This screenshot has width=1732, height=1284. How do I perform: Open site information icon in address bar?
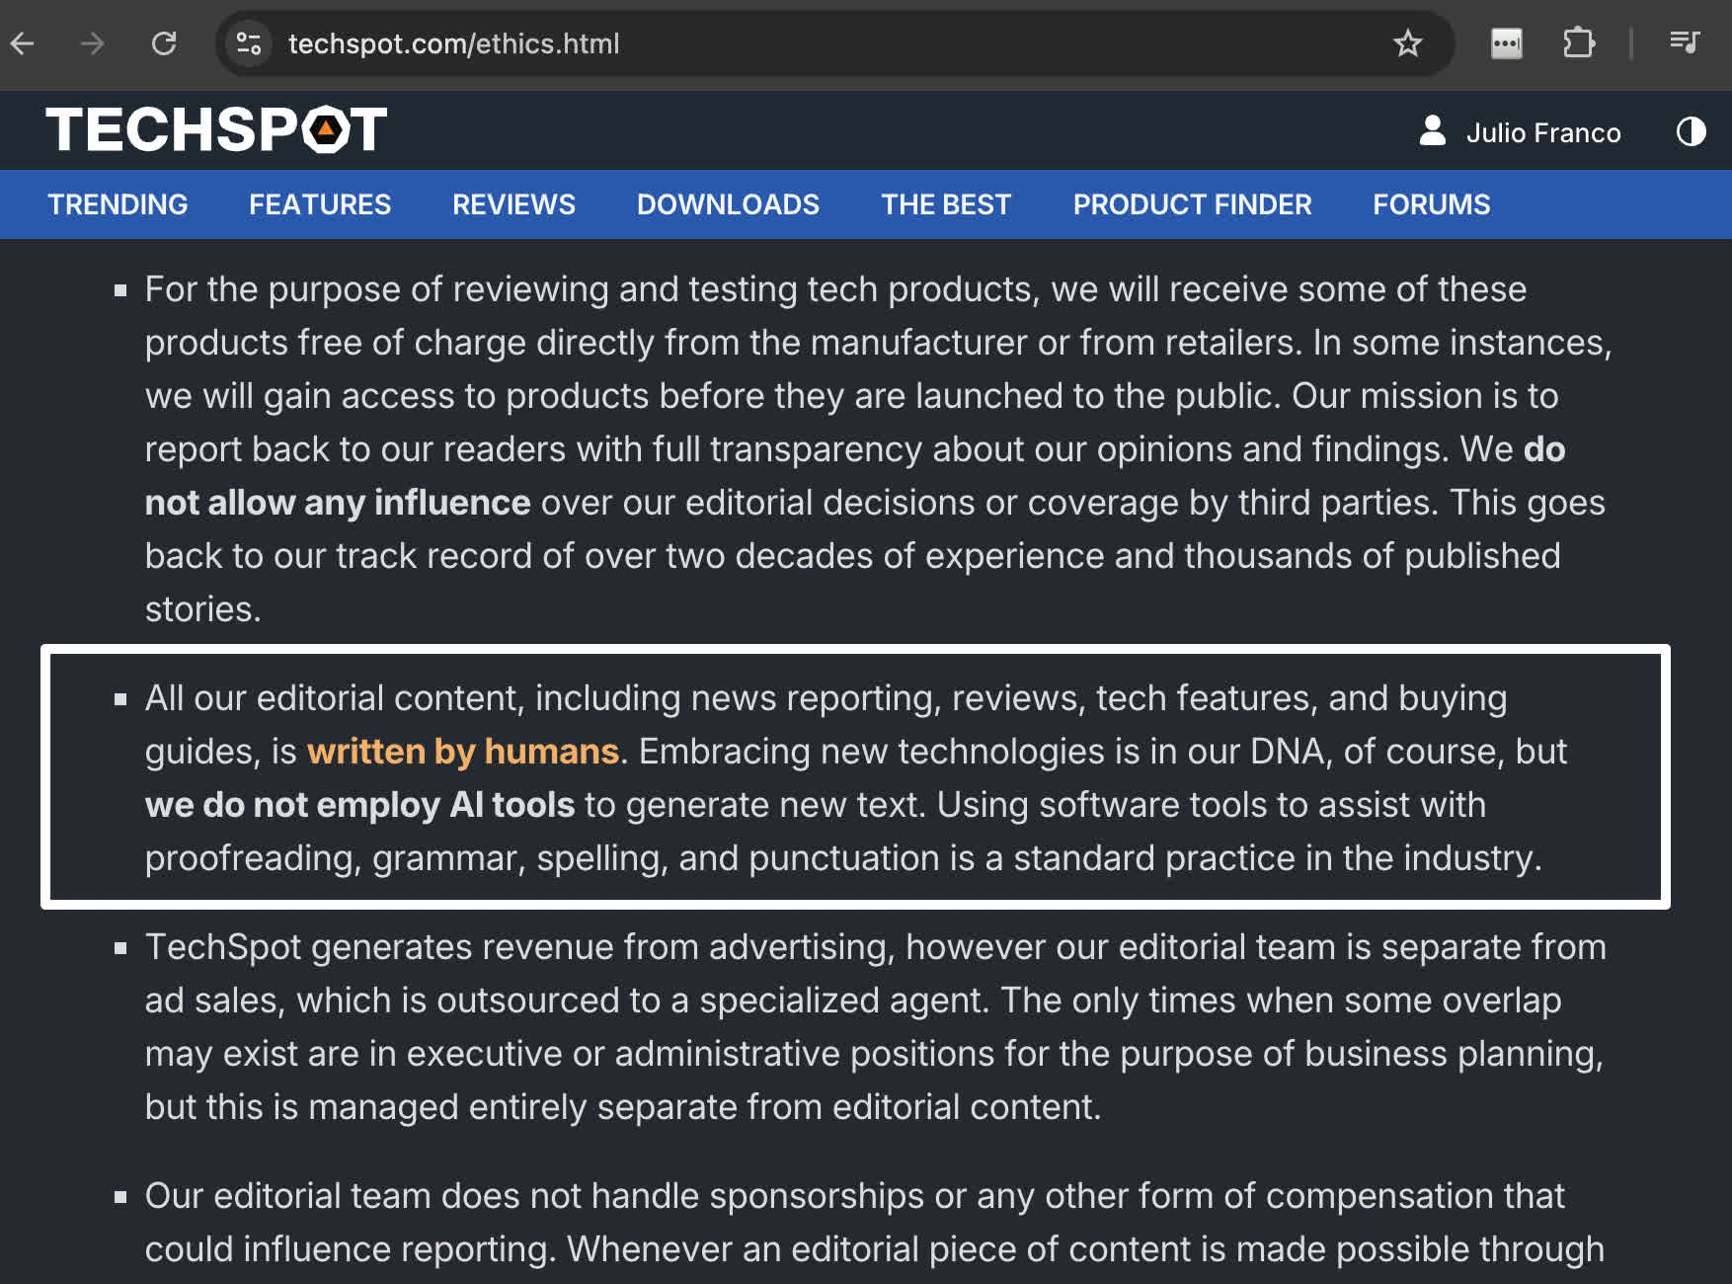pos(249,43)
